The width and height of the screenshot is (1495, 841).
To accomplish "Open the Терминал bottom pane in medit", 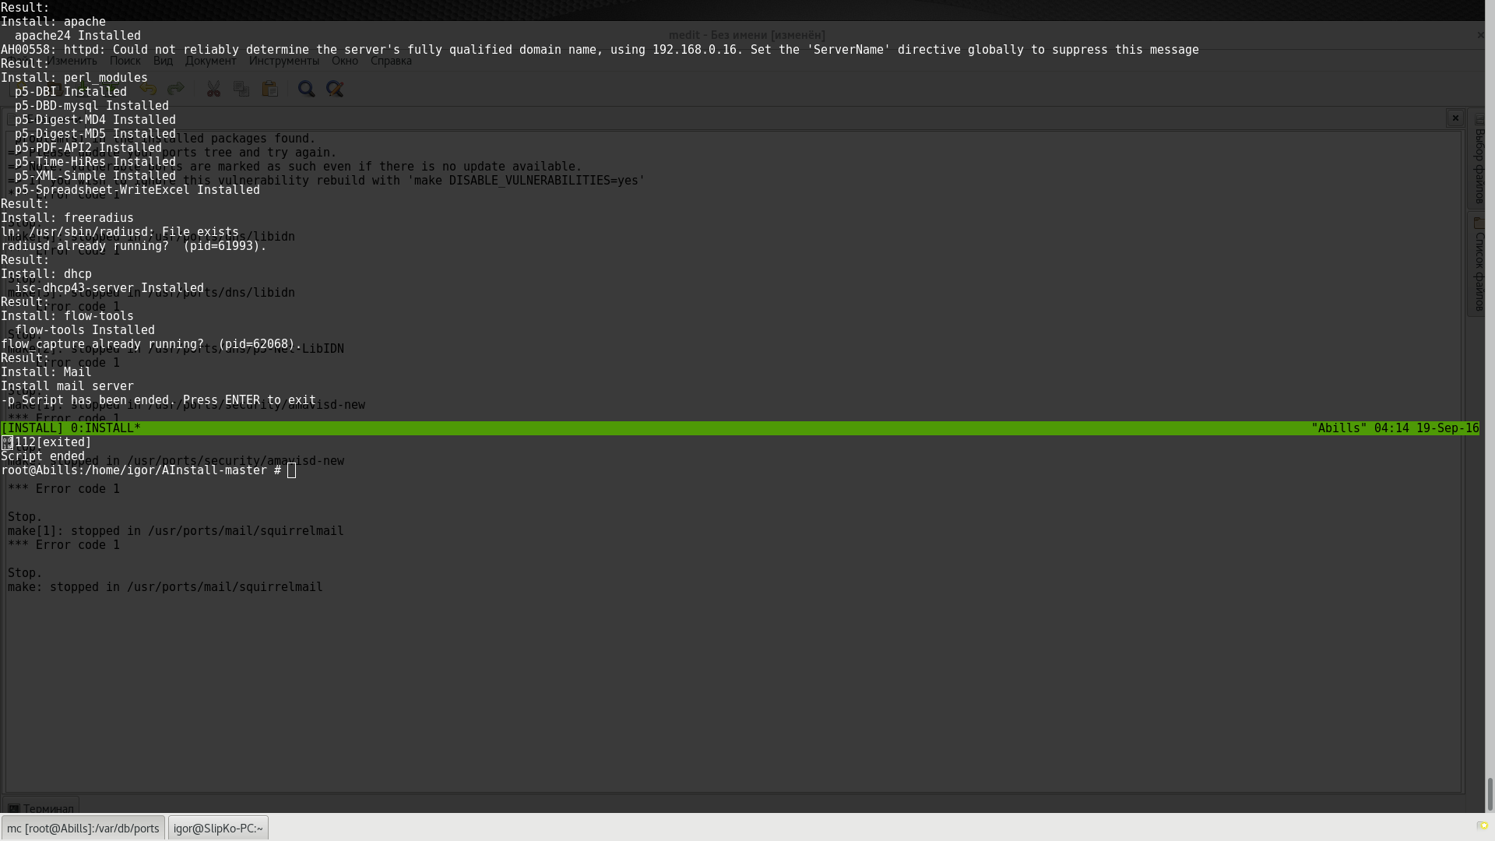I will point(40,808).
